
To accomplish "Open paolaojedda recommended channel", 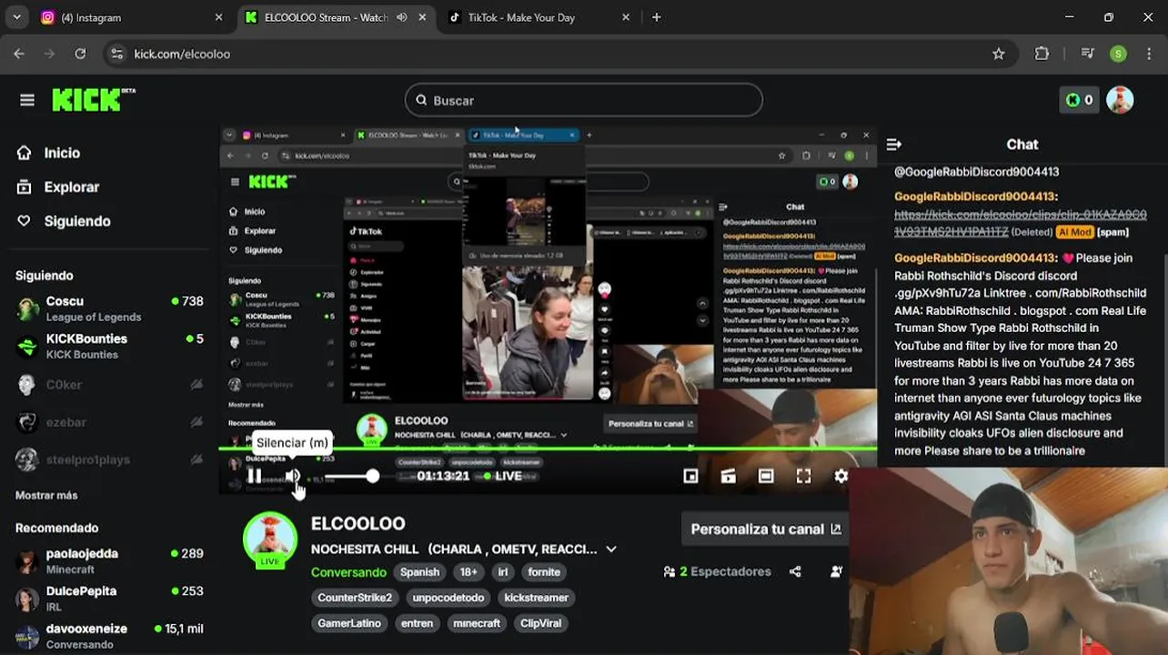I will coord(109,560).
